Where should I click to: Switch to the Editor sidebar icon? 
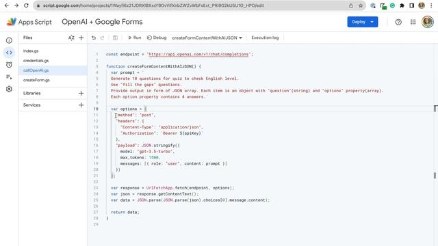click(x=9, y=53)
